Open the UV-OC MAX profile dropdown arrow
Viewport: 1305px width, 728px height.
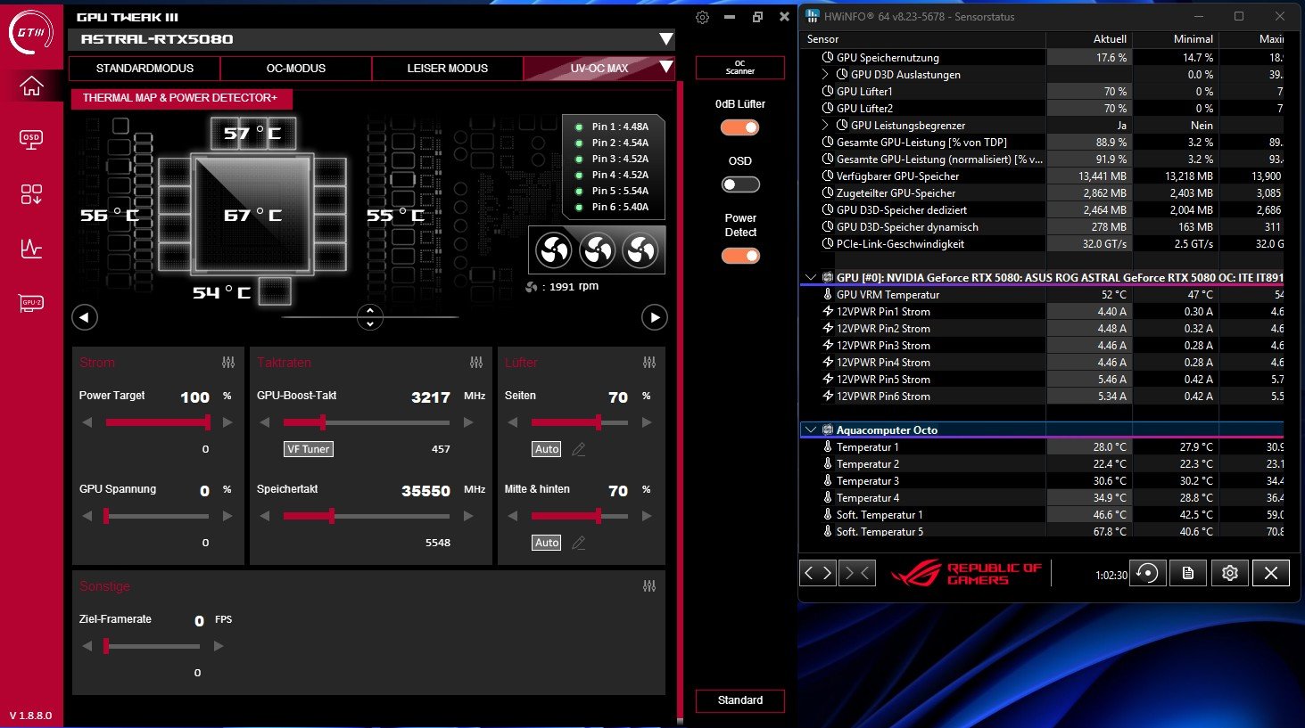tap(665, 67)
